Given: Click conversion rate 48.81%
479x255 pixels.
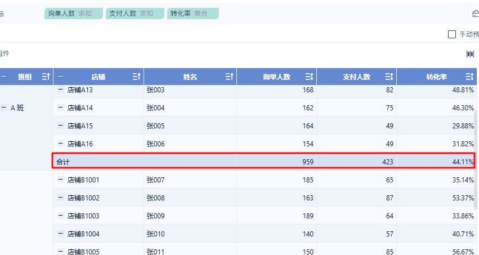Looking at the screenshot, I should (463, 90).
